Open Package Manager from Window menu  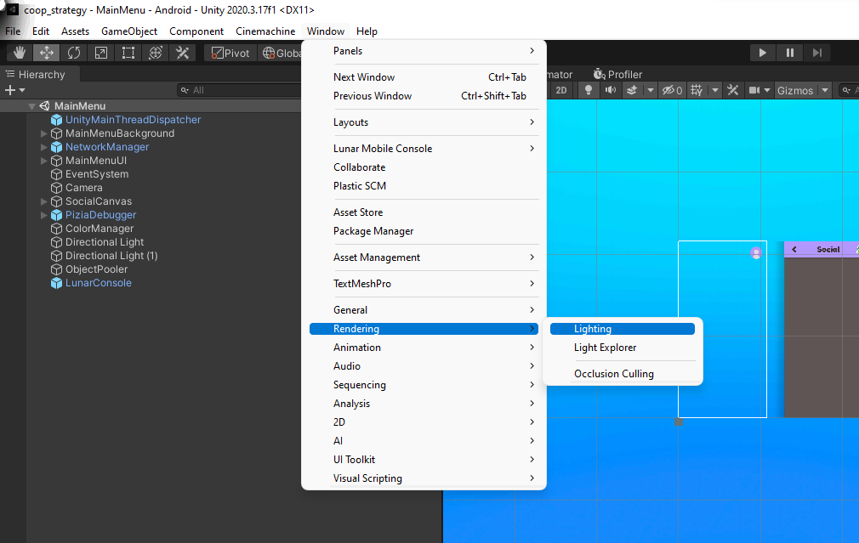point(373,231)
